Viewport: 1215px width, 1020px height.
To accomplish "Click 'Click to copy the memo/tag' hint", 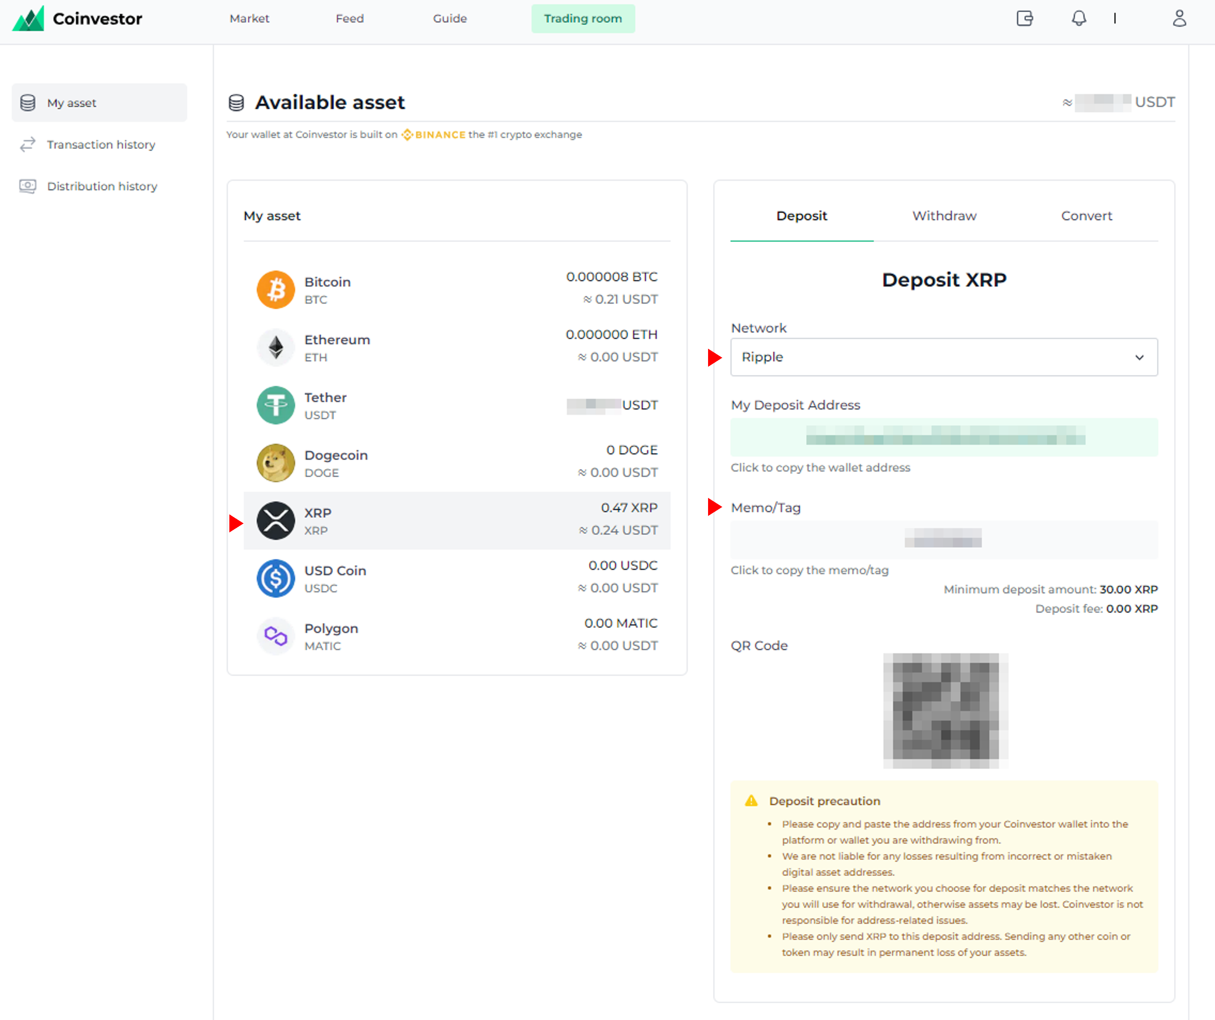I will [x=809, y=570].
